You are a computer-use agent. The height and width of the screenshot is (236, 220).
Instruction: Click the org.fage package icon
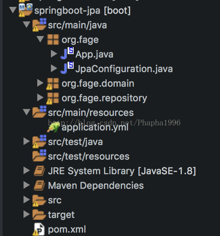(x=53, y=39)
